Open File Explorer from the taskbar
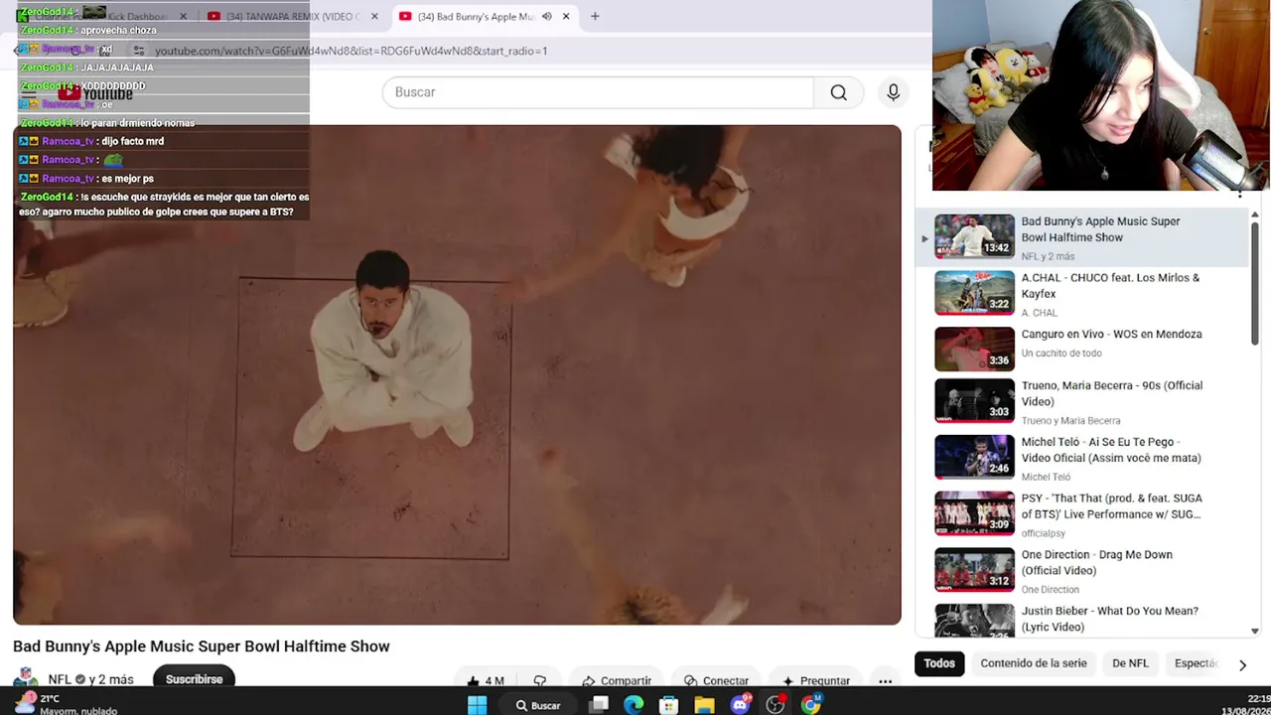The height and width of the screenshot is (715, 1271). 704,705
